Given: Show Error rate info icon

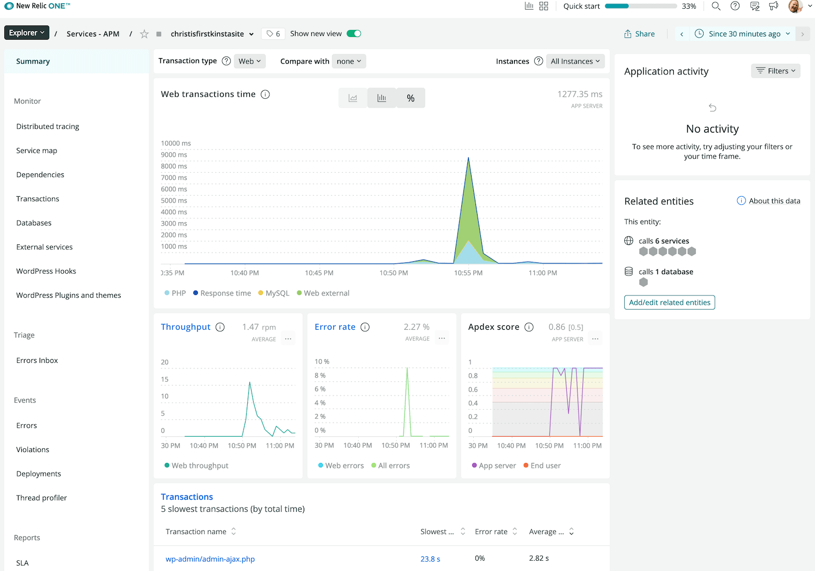Looking at the screenshot, I should (365, 327).
